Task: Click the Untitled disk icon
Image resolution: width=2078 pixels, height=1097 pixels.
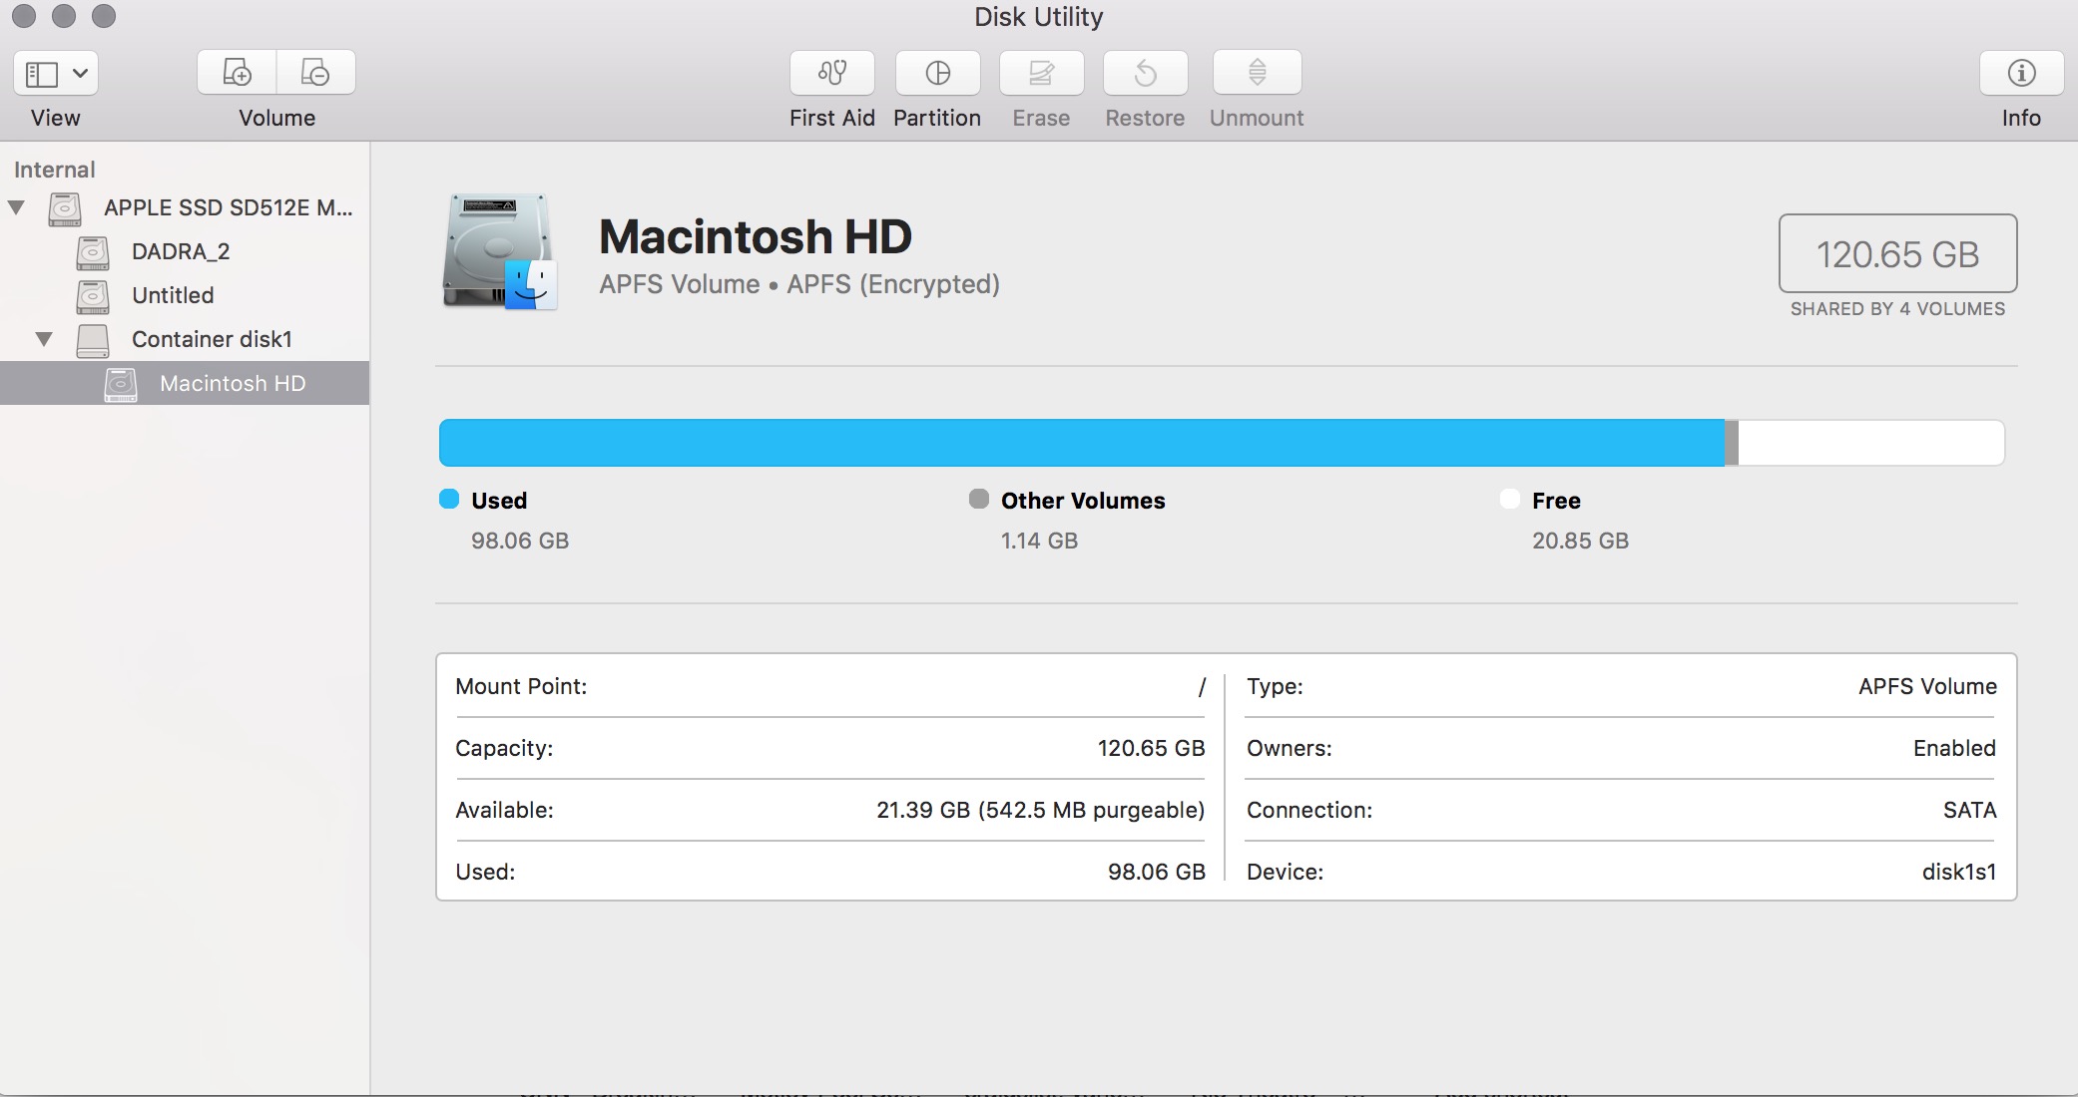Action: [x=93, y=296]
